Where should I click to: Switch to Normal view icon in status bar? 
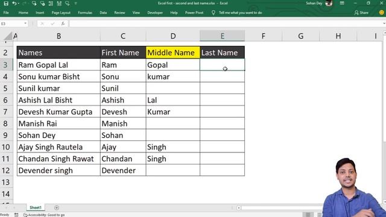[x=308, y=215]
